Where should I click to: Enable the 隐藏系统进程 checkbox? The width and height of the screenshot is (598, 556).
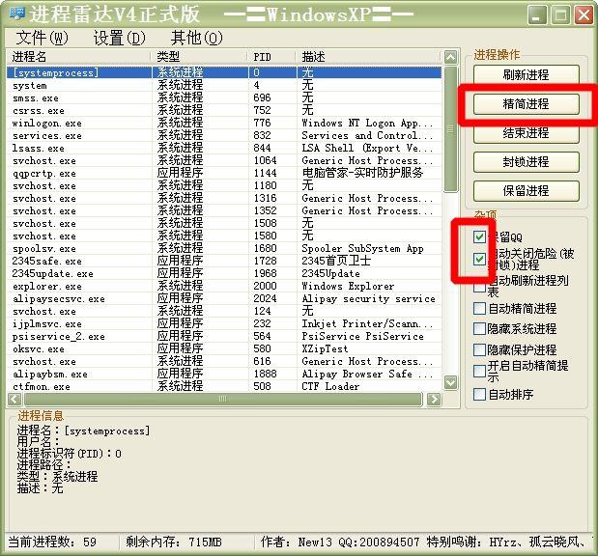(x=479, y=328)
